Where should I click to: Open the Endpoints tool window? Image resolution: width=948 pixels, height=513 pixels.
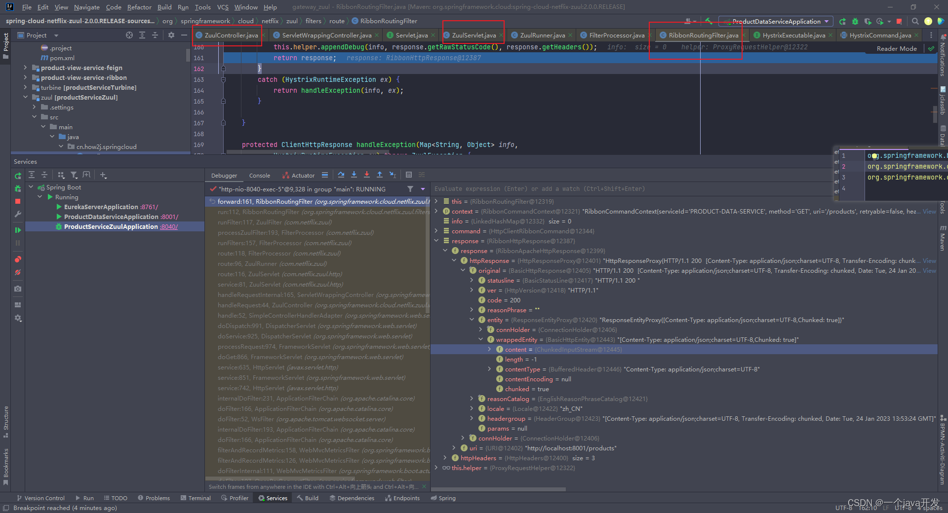pos(402,498)
